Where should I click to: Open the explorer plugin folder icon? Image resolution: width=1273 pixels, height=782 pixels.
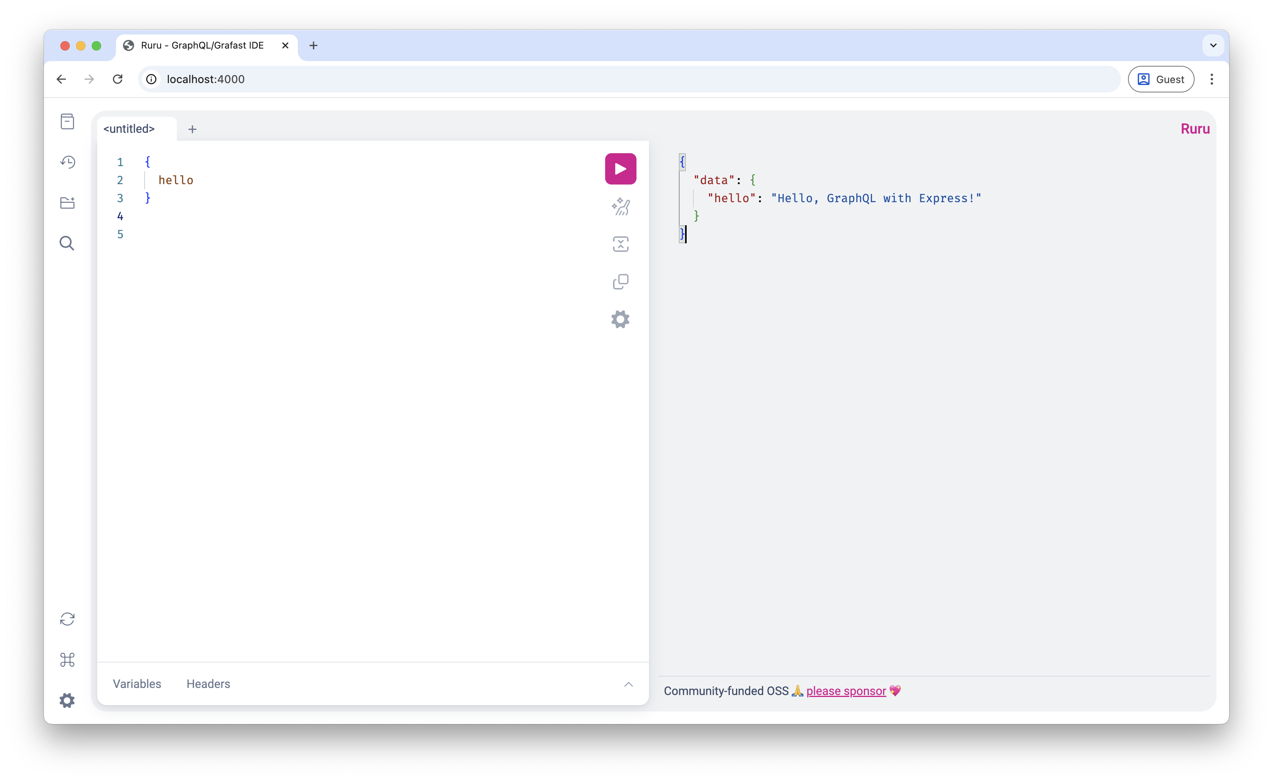pos(67,203)
